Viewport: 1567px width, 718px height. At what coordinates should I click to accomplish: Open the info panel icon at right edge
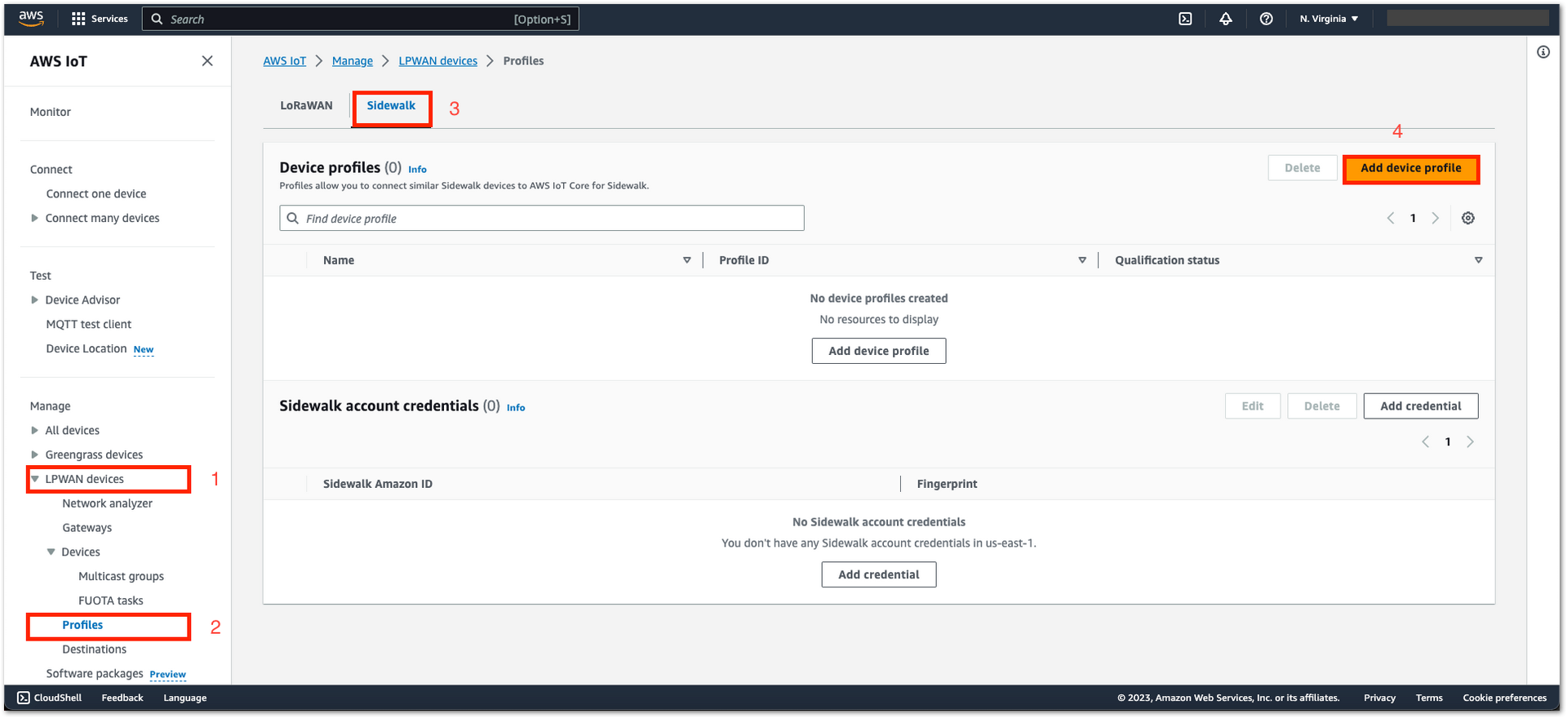pos(1543,52)
